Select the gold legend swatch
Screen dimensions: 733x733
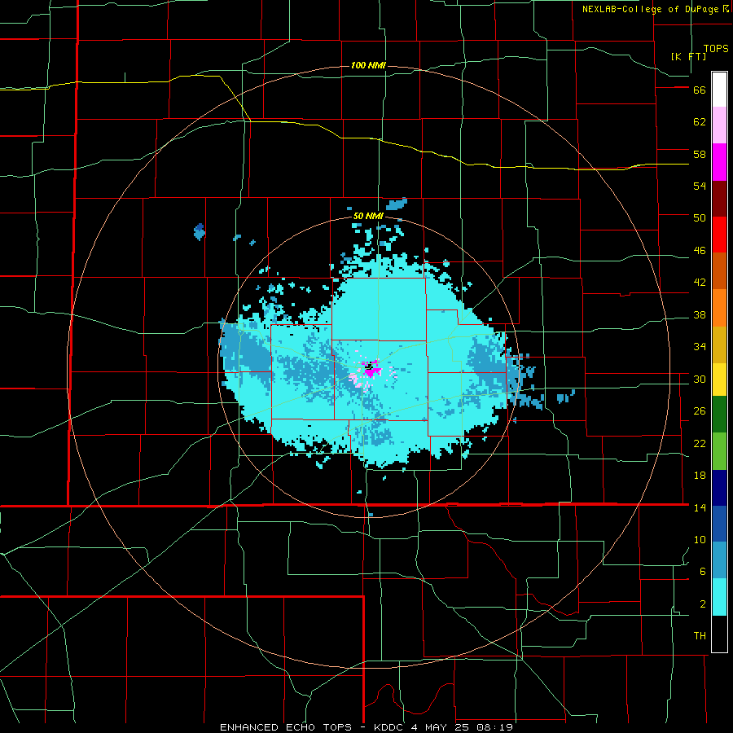tap(719, 345)
